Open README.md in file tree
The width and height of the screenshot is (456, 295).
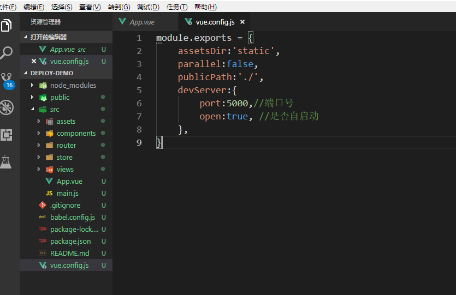pos(66,253)
